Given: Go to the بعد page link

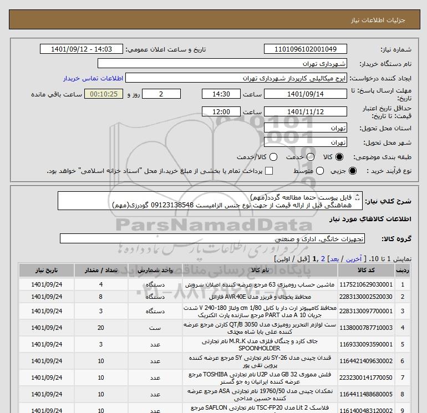Looking at the screenshot, I should 334,259.
